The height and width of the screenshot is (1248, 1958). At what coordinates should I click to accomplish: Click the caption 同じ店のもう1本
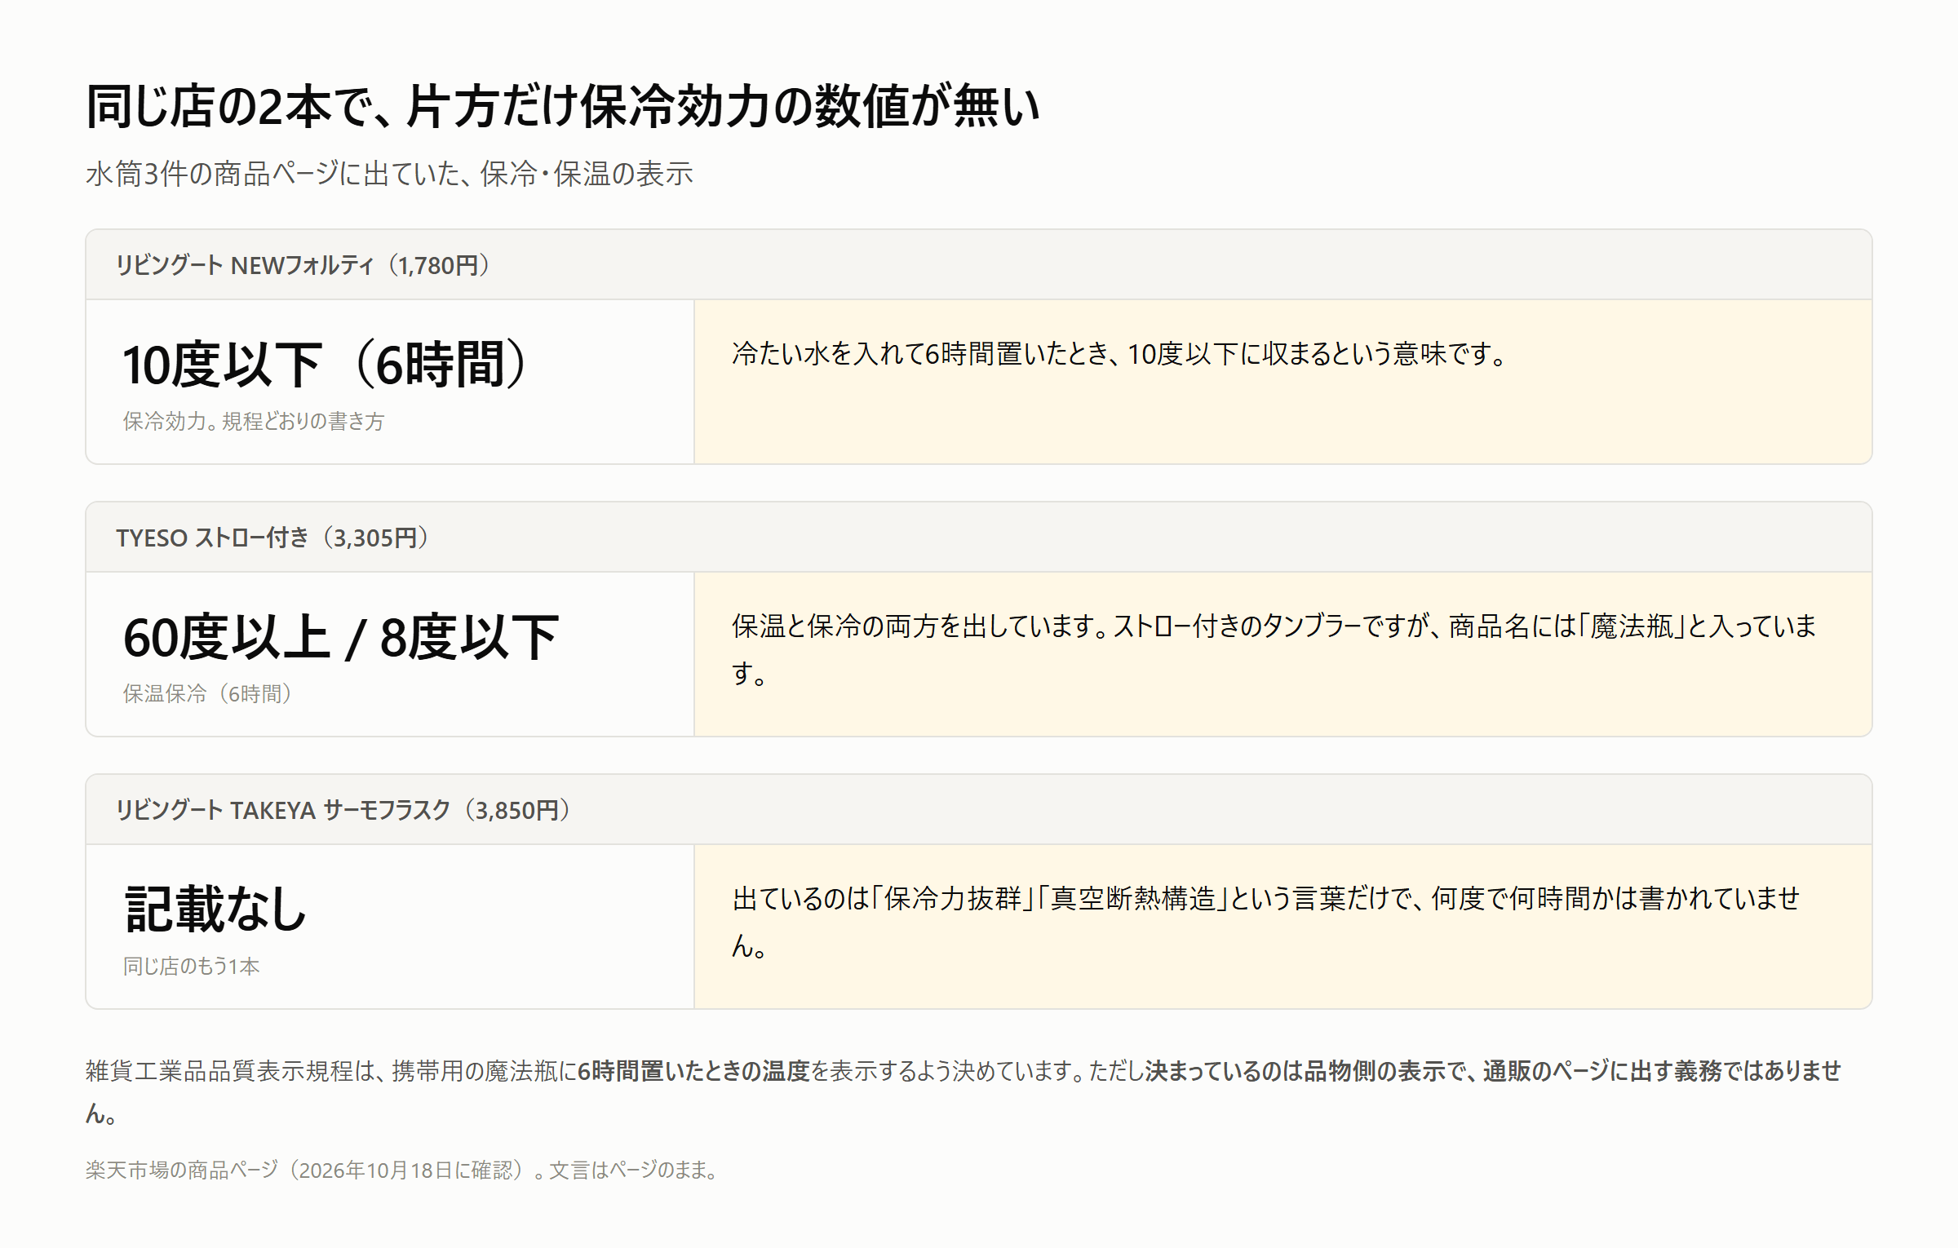pyautogui.click(x=191, y=966)
